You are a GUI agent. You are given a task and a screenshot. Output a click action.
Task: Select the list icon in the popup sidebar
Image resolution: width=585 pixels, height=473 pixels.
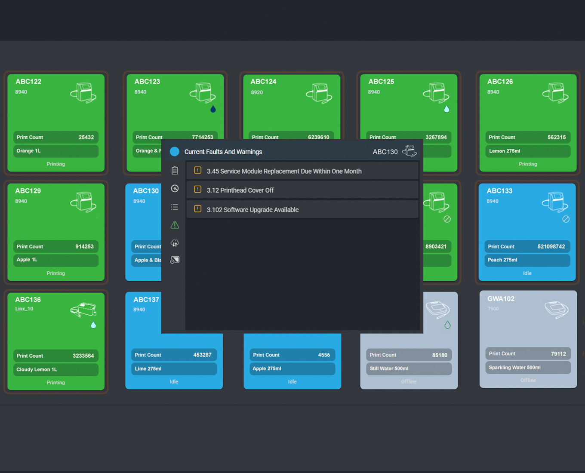[175, 207]
